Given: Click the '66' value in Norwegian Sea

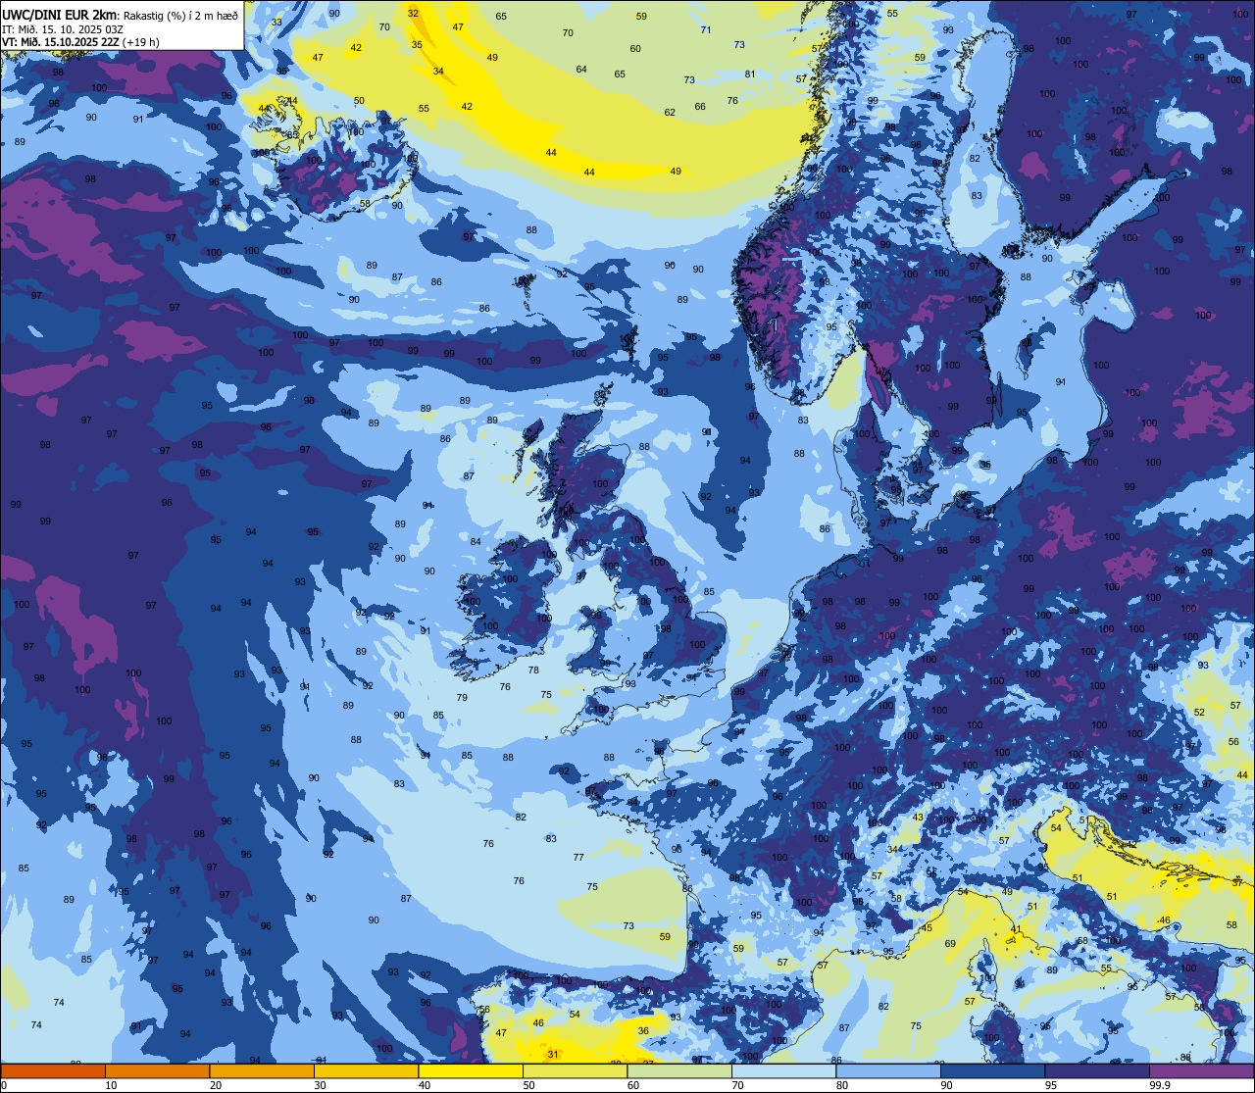Looking at the screenshot, I should point(700,108).
